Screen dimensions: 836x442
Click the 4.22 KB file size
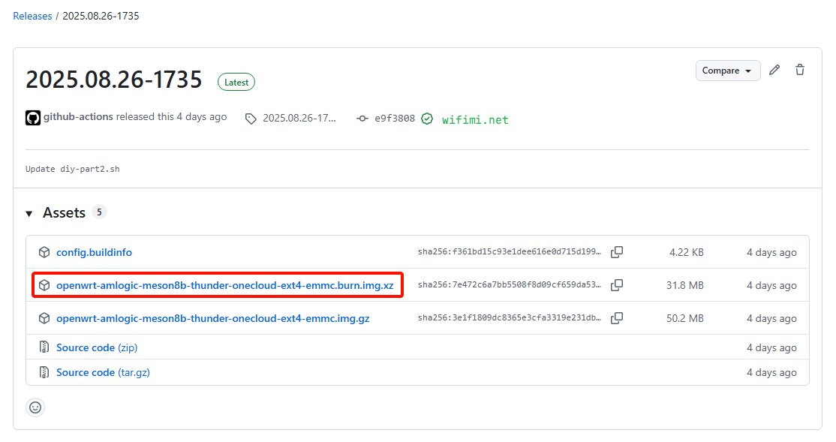click(686, 252)
